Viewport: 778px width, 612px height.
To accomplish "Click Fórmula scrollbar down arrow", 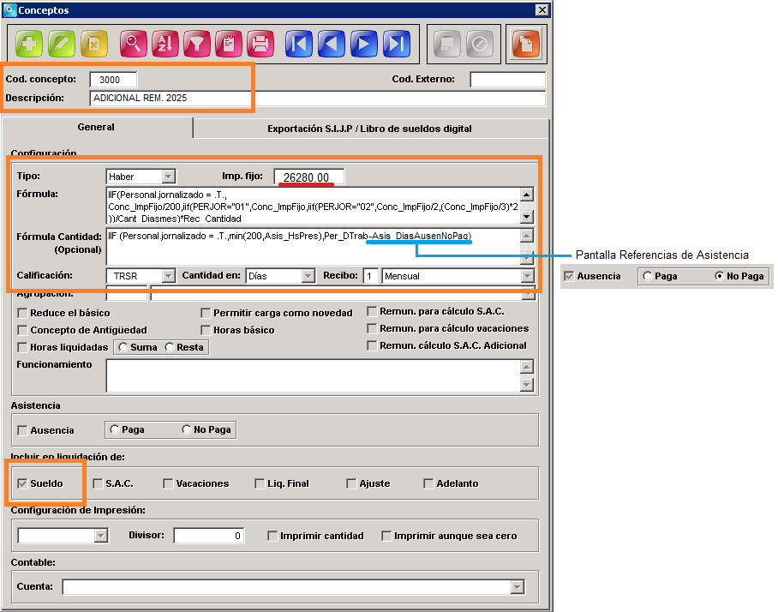I will point(527,218).
